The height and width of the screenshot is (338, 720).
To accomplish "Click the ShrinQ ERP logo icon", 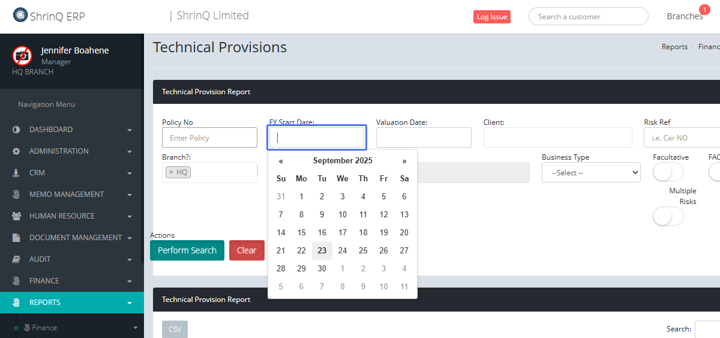I will 20,15.
